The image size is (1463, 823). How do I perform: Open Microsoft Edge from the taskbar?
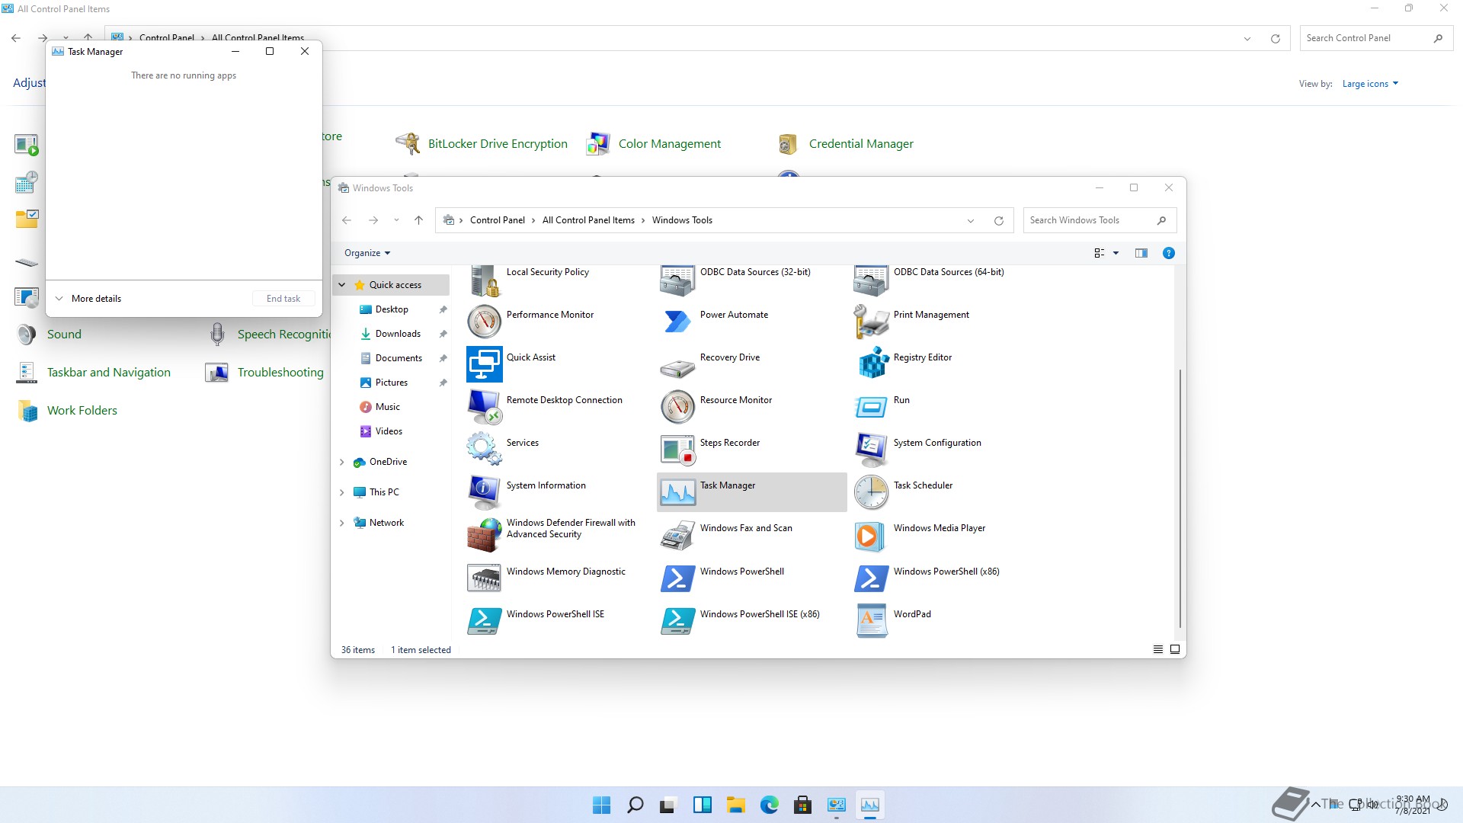(x=769, y=805)
